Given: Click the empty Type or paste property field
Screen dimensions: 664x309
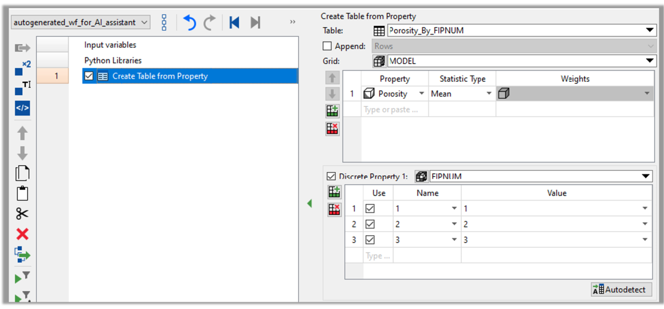Looking at the screenshot, I should point(393,110).
